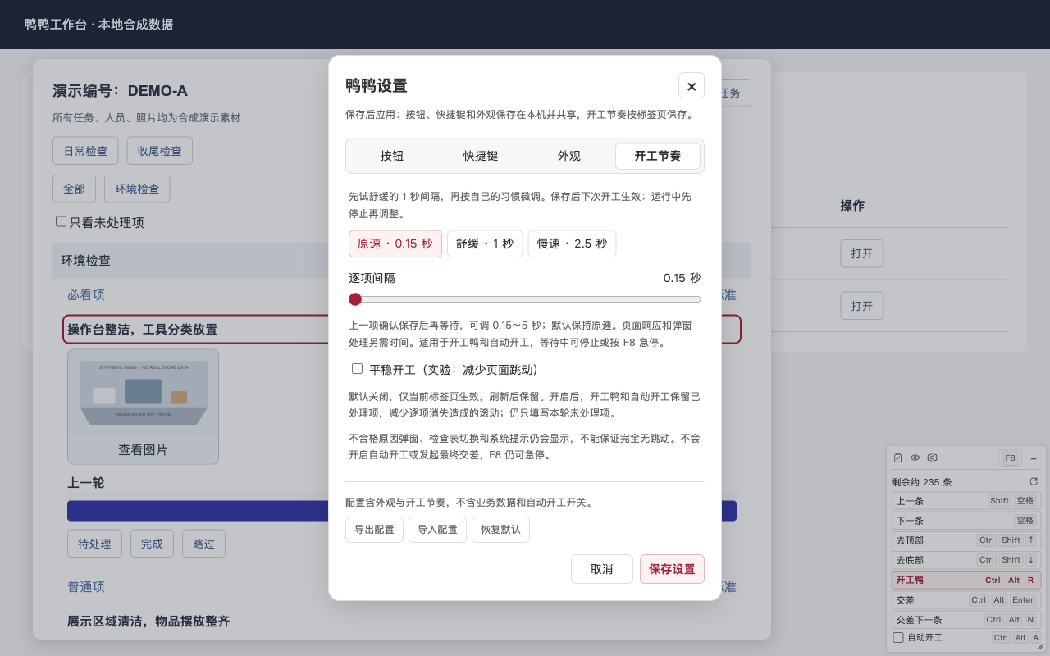Open the 外观 tab

click(x=569, y=156)
